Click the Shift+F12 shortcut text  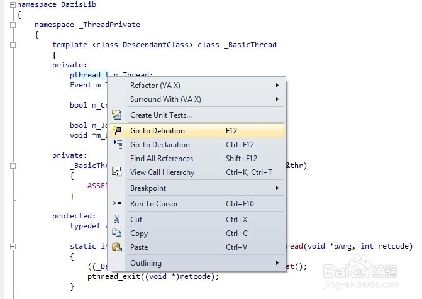(242, 159)
